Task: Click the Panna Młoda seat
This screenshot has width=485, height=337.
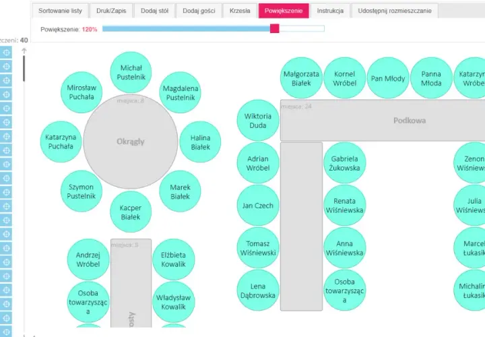Action: pos(431,78)
